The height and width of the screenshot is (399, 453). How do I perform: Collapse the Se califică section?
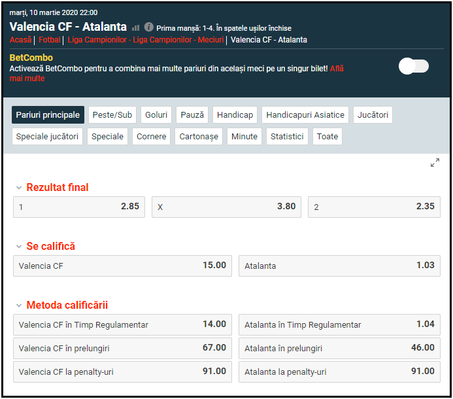coord(19,247)
